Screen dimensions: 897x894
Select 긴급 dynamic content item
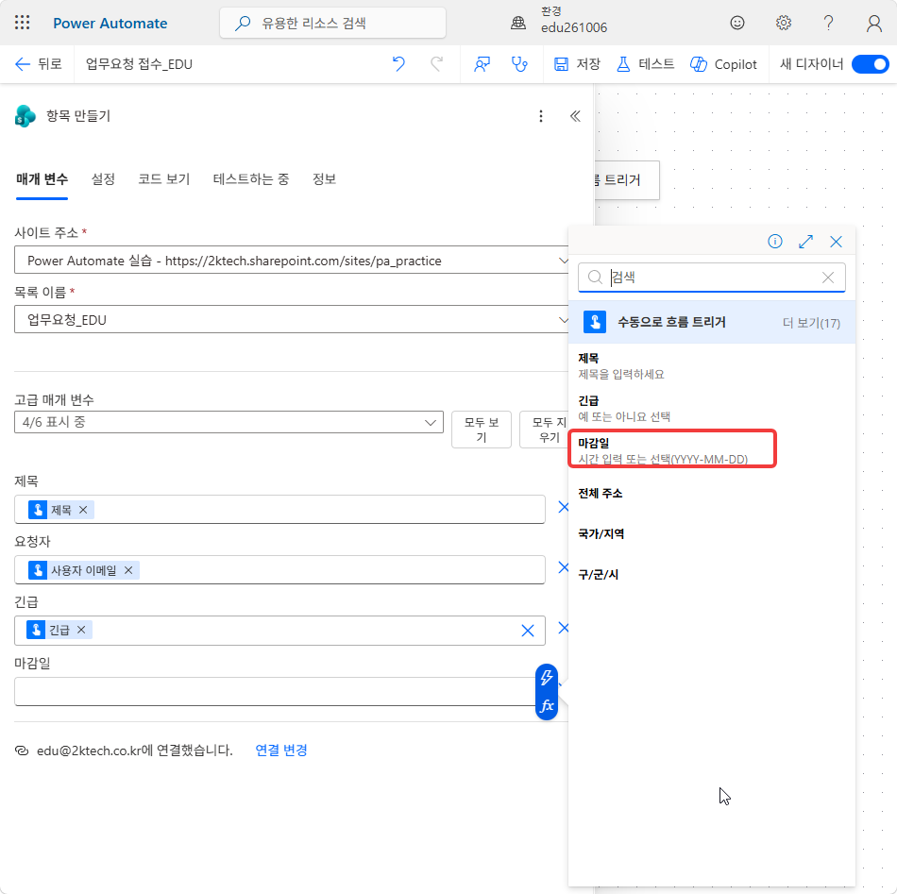click(x=711, y=409)
